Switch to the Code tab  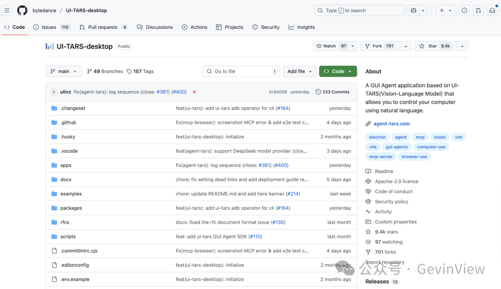14,27
